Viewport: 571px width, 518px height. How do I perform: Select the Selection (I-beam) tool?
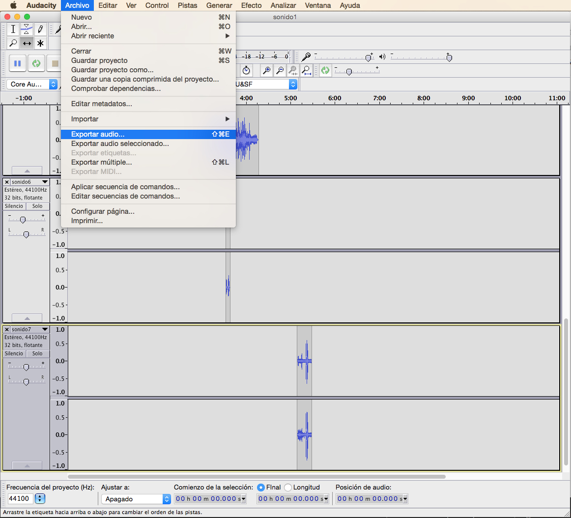point(13,29)
